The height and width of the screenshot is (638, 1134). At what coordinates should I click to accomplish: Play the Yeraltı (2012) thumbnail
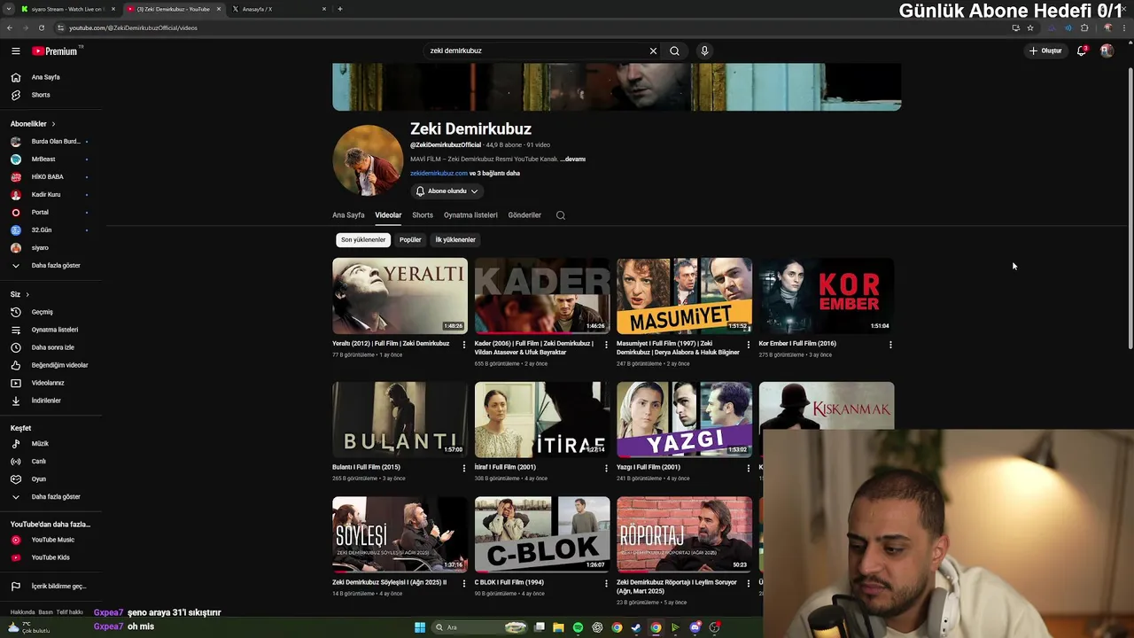(x=400, y=296)
